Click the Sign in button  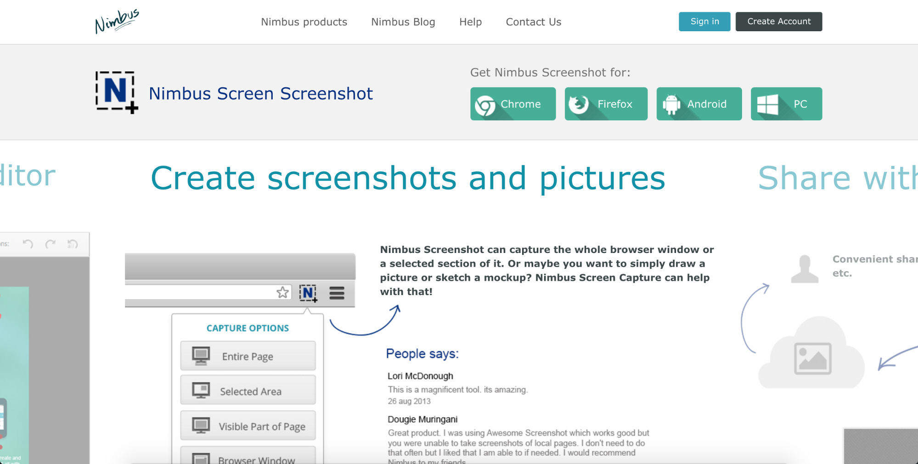(704, 22)
